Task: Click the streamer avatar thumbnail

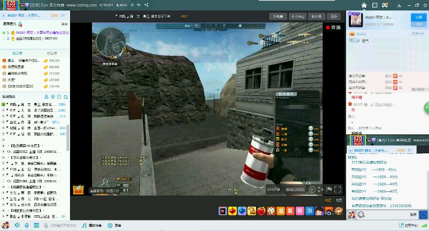Action: 356,20
